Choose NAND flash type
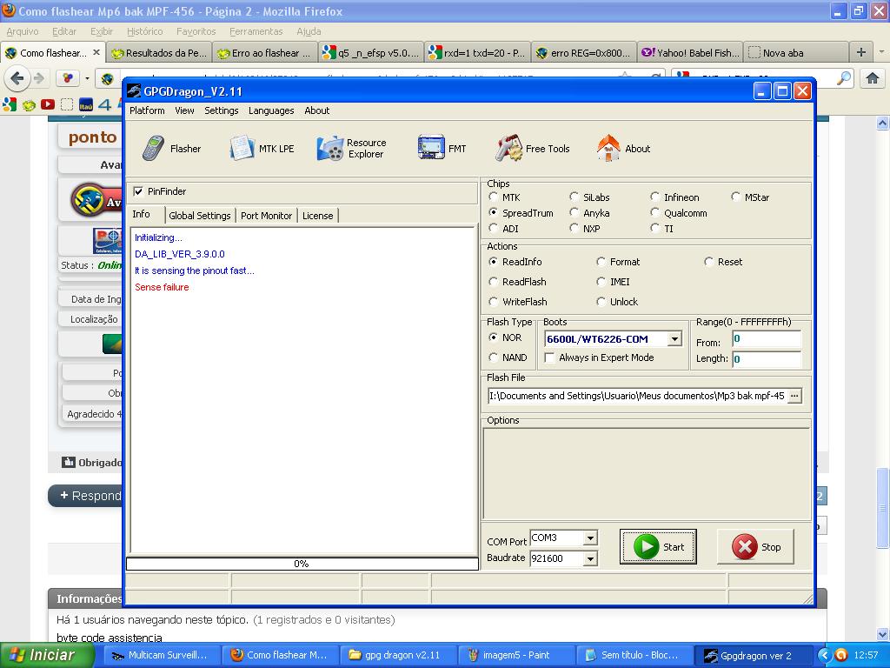 494,357
